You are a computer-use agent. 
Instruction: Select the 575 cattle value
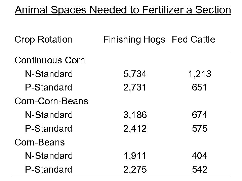click(200, 128)
